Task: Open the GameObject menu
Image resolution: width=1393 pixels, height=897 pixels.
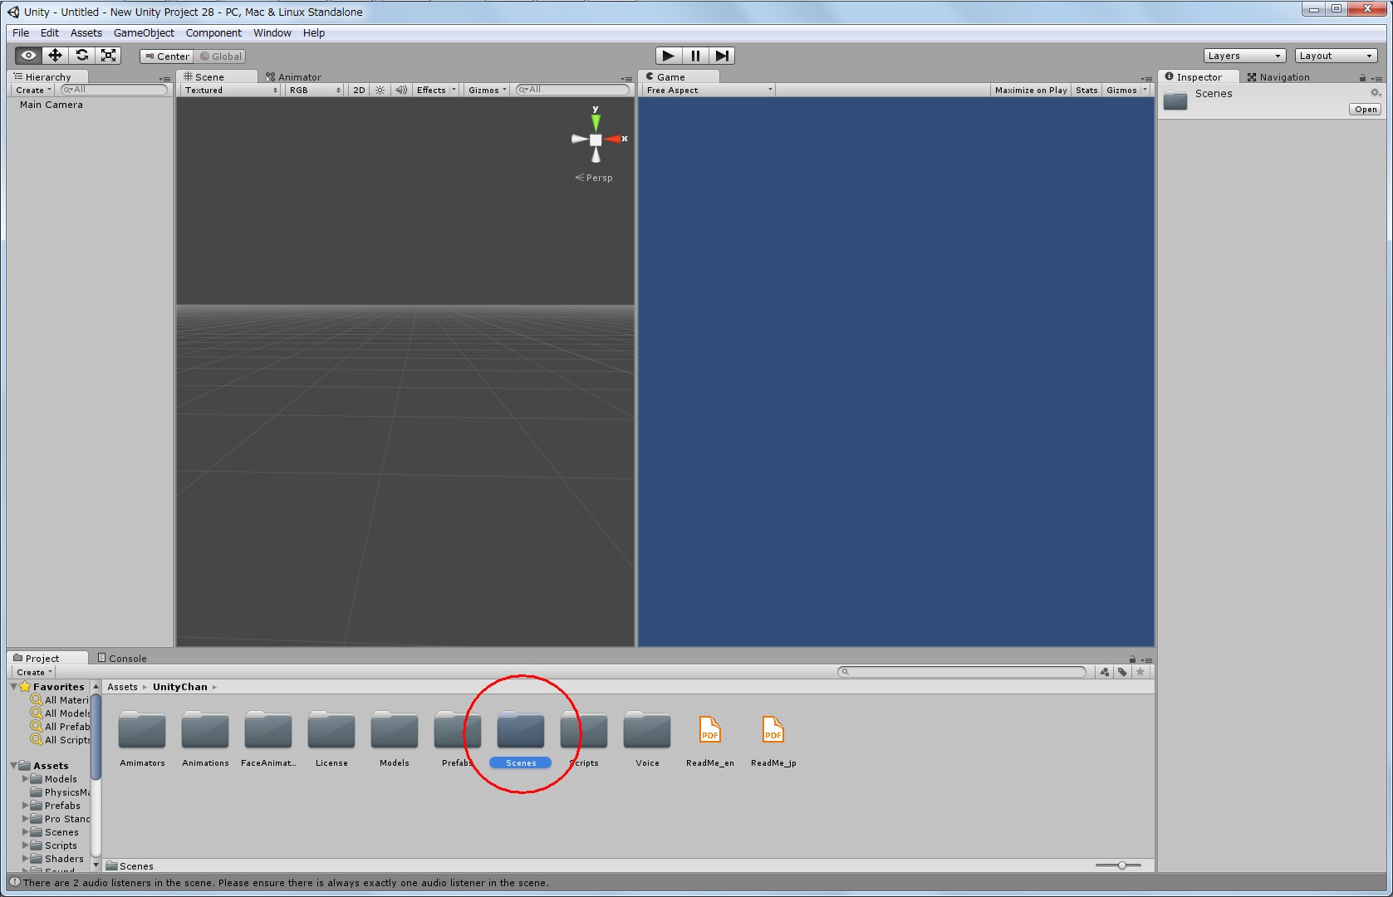Action: point(144,33)
